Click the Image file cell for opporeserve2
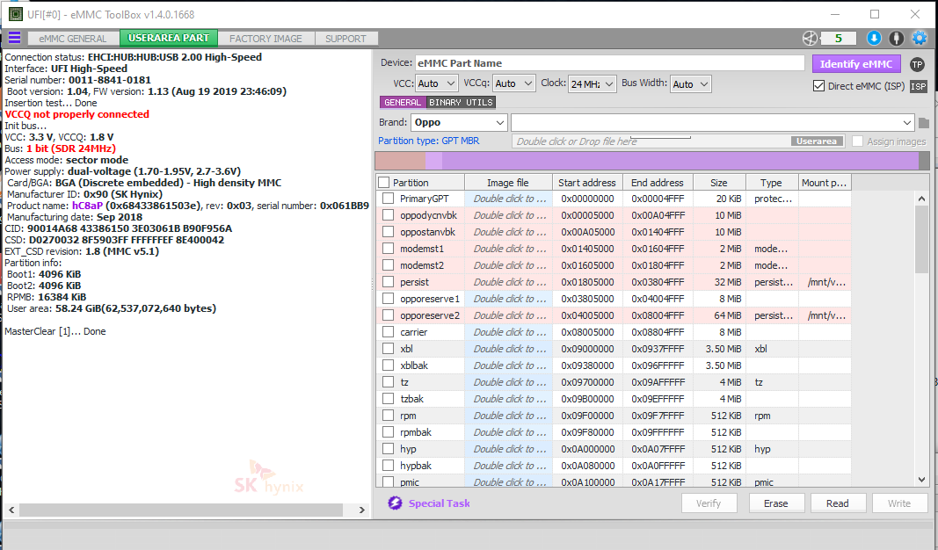This screenshot has height=550, width=938. 509,315
